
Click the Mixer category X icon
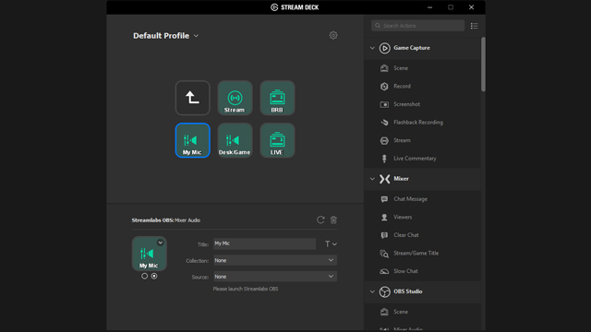[x=384, y=179]
